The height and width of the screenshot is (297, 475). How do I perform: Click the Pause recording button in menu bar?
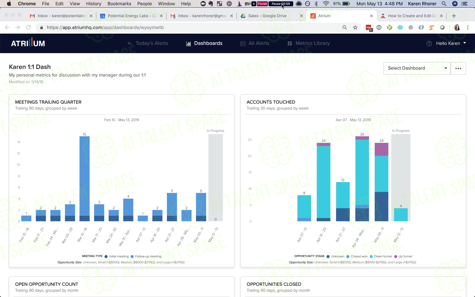(281, 4)
